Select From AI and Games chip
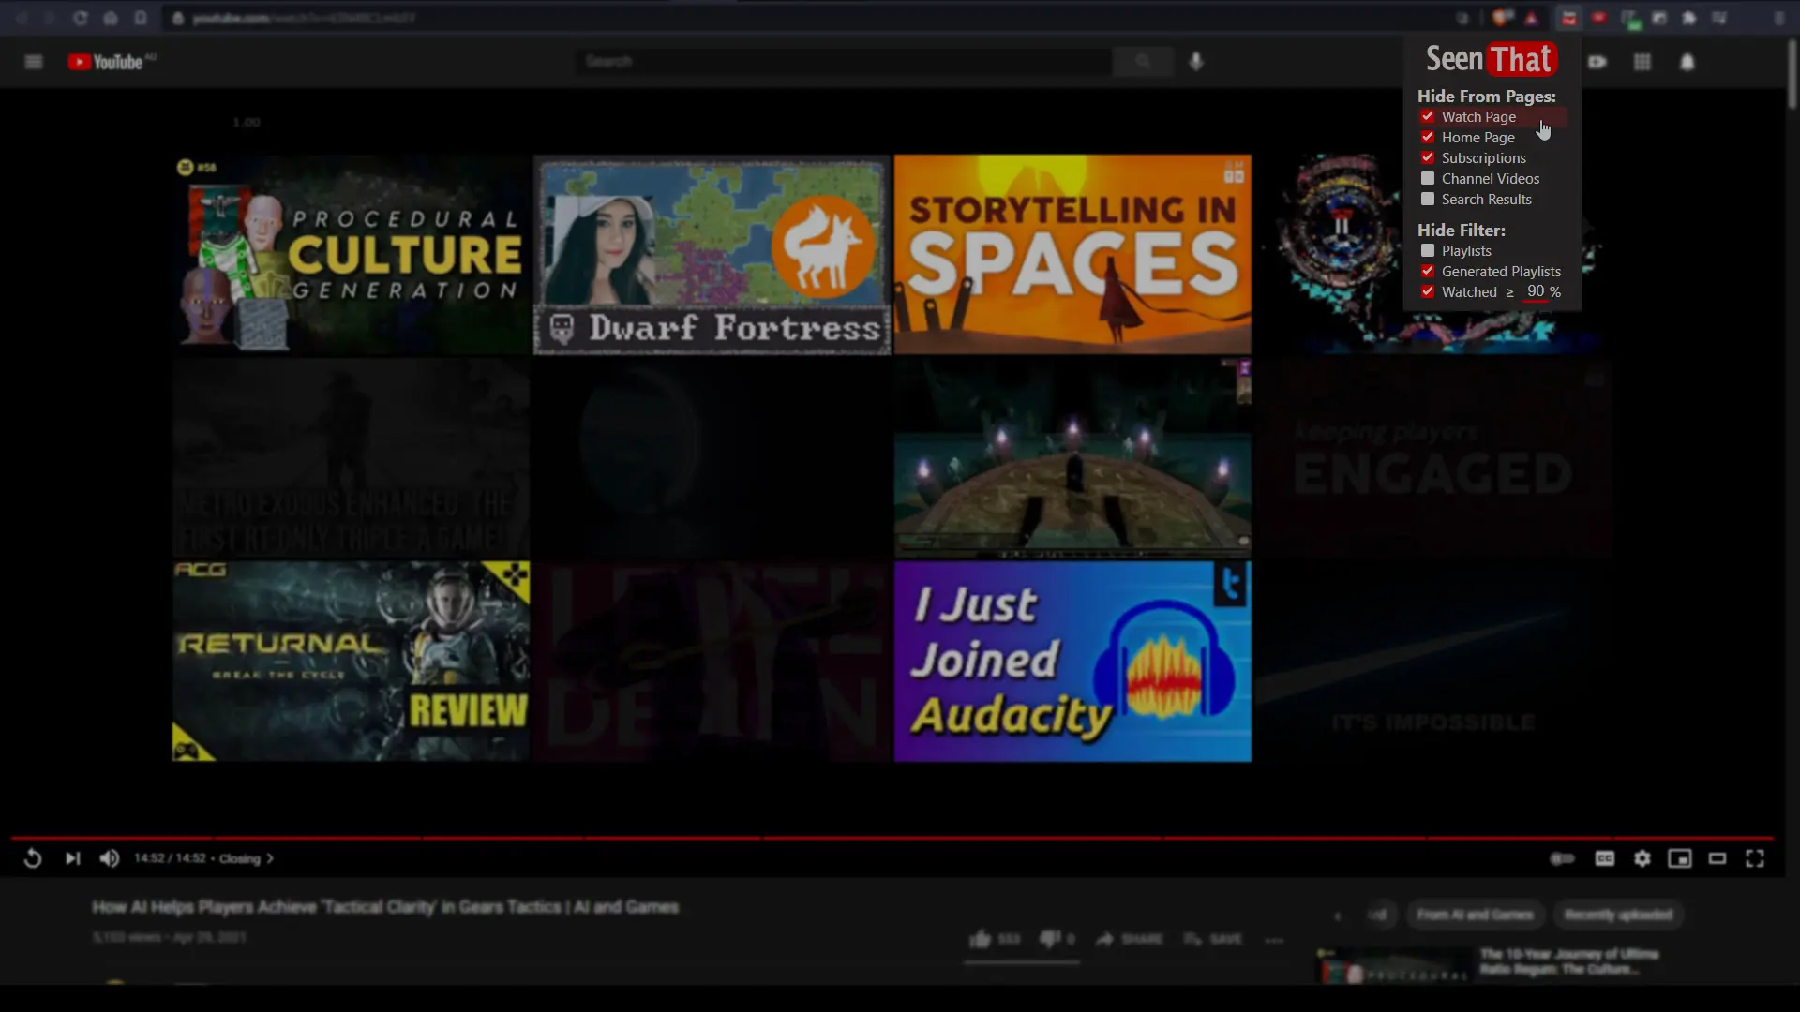 [x=1475, y=915]
